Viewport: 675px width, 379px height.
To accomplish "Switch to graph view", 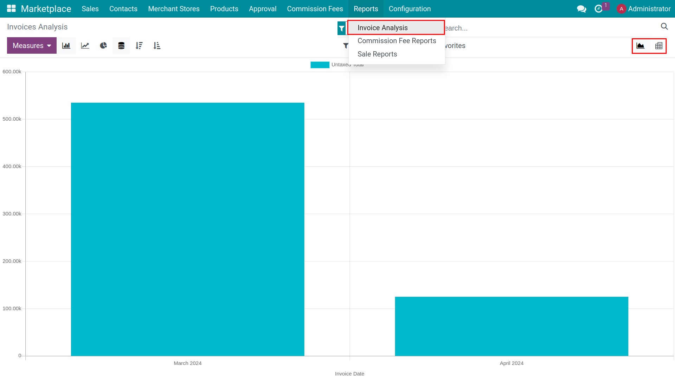I will coord(641,46).
